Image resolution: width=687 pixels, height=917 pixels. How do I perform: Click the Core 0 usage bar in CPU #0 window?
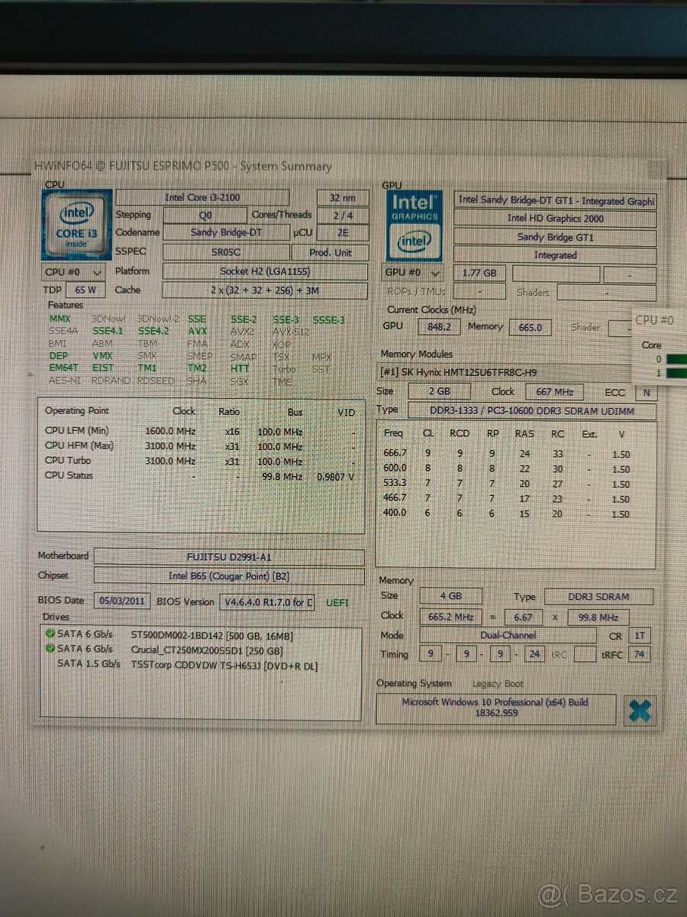tap(676, 359)
